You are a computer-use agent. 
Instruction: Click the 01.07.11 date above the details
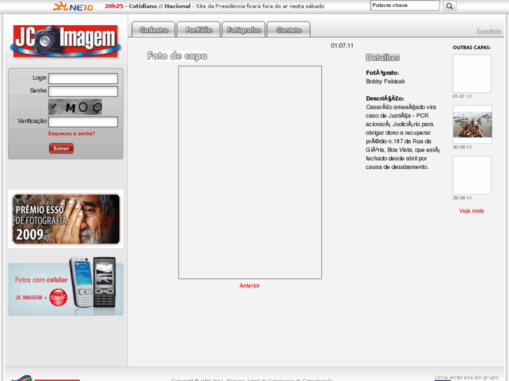[x=342, y=45]
